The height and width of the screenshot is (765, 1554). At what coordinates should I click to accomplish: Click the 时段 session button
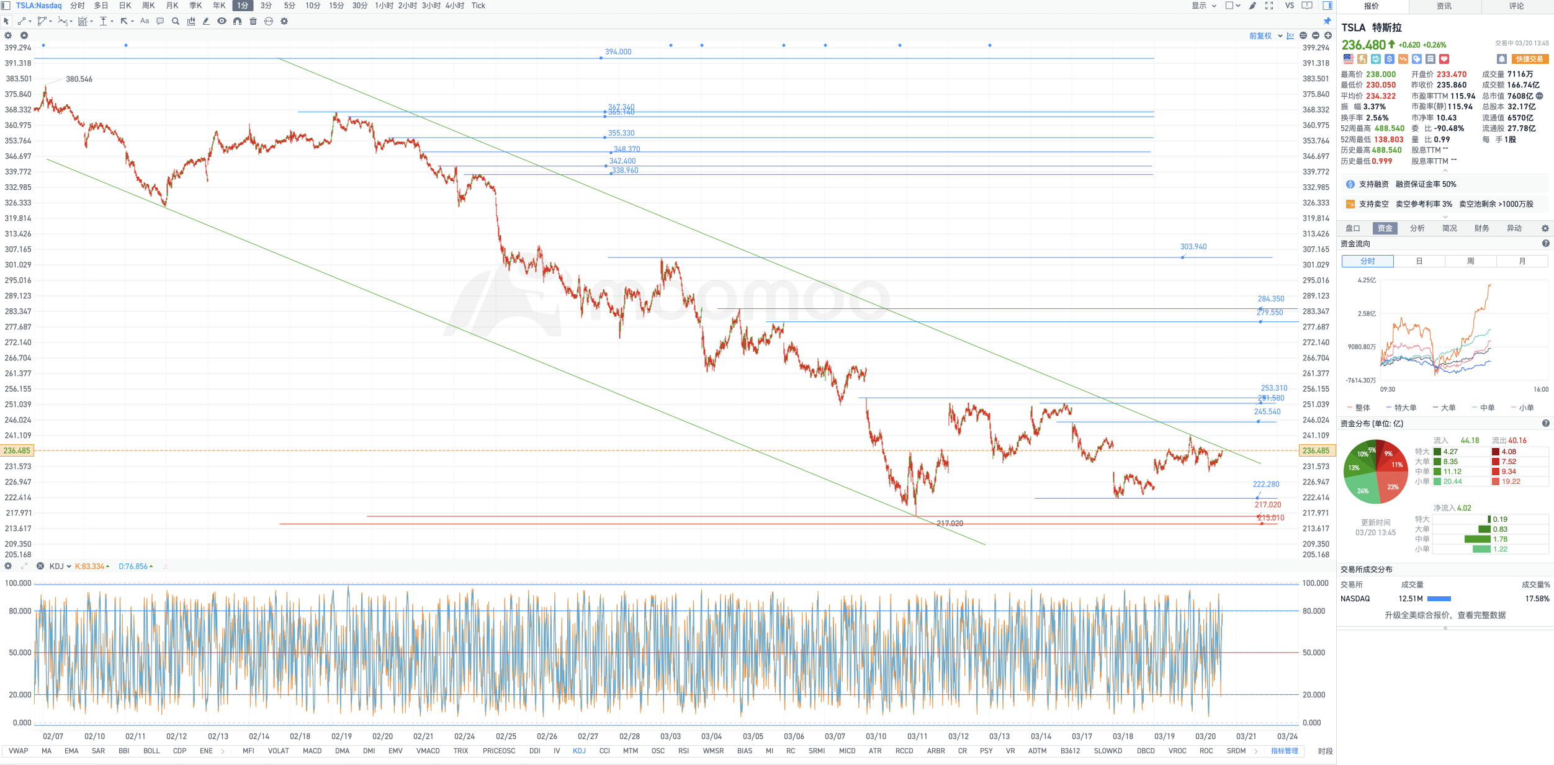click(1325, 751)
